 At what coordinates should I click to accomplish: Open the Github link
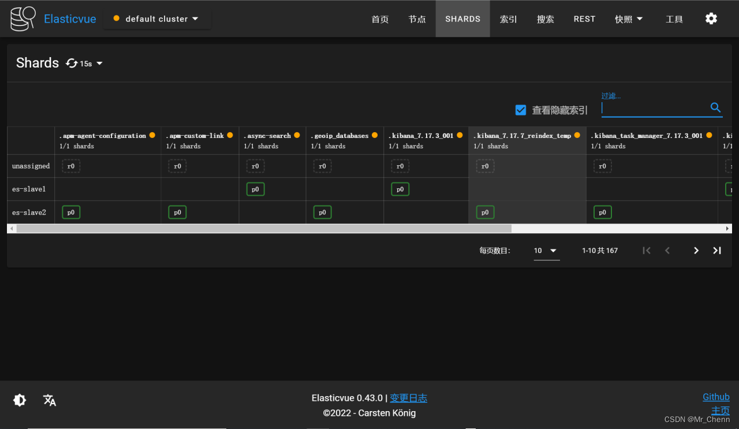716,397
